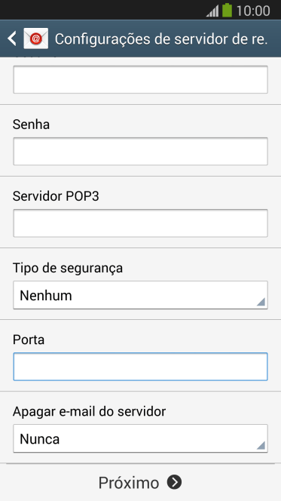Tap the signal strength status icon
281x501 pixels.
212,11
